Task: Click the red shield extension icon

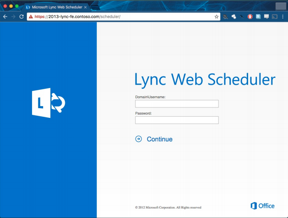Action: [x=250, y=17]
